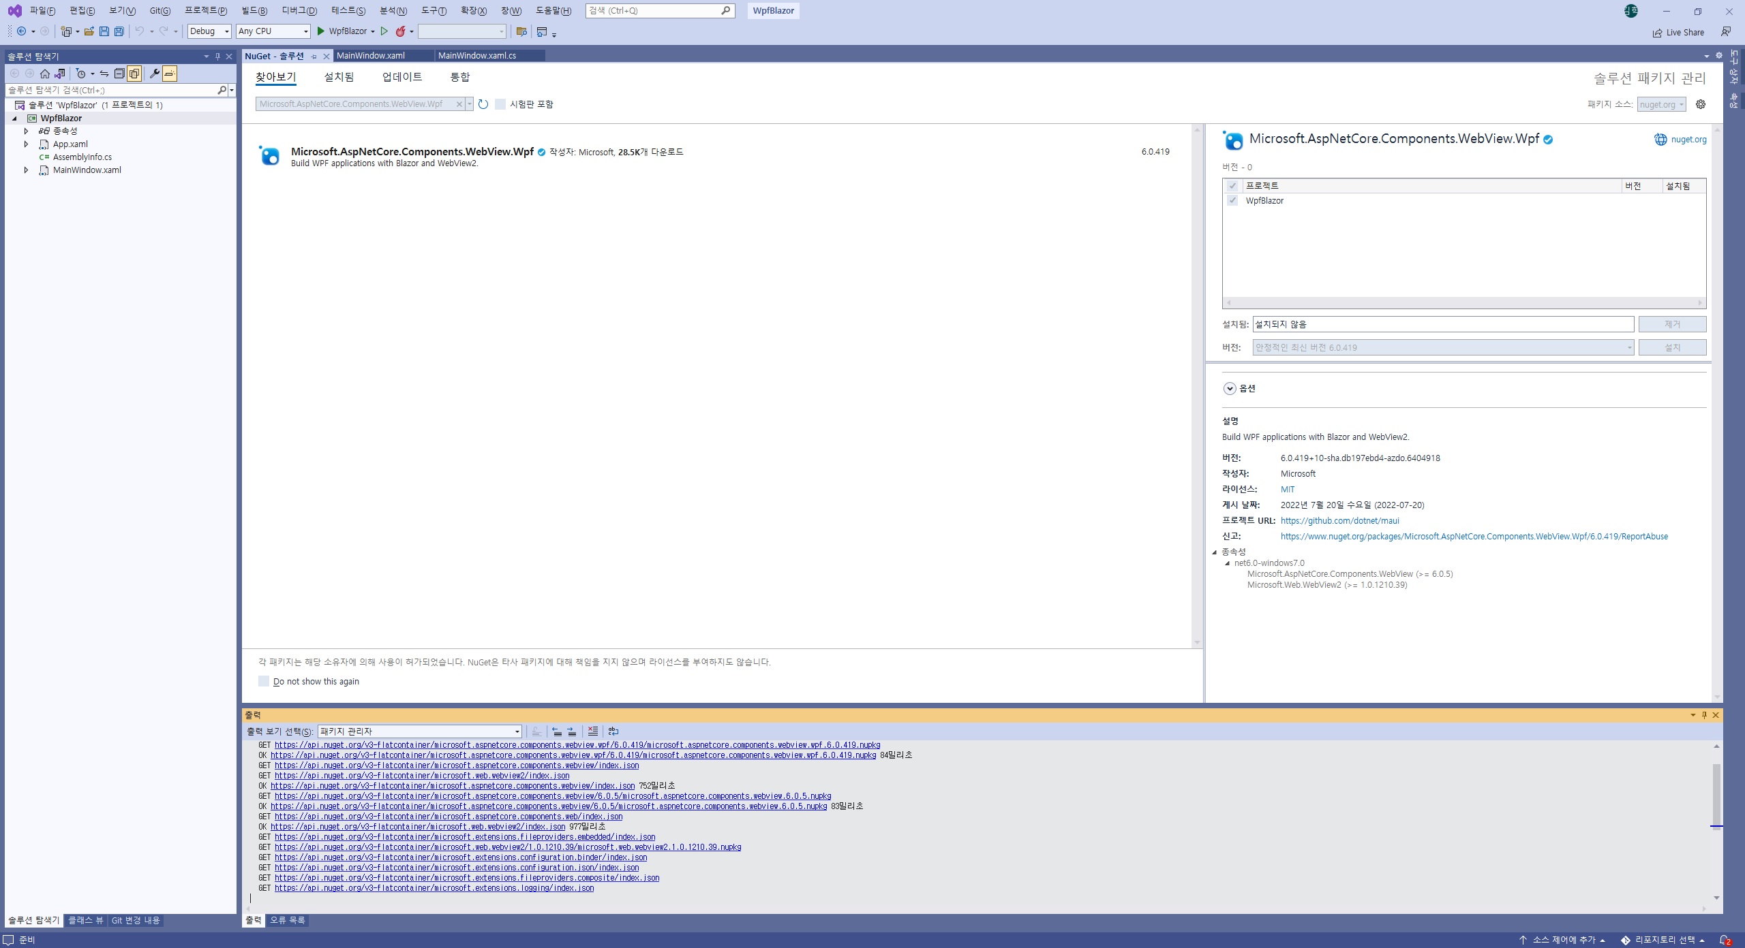Open the nuget.org link in the details pane
Screen dimensions: 1745x948
[x=1688, y=140]
